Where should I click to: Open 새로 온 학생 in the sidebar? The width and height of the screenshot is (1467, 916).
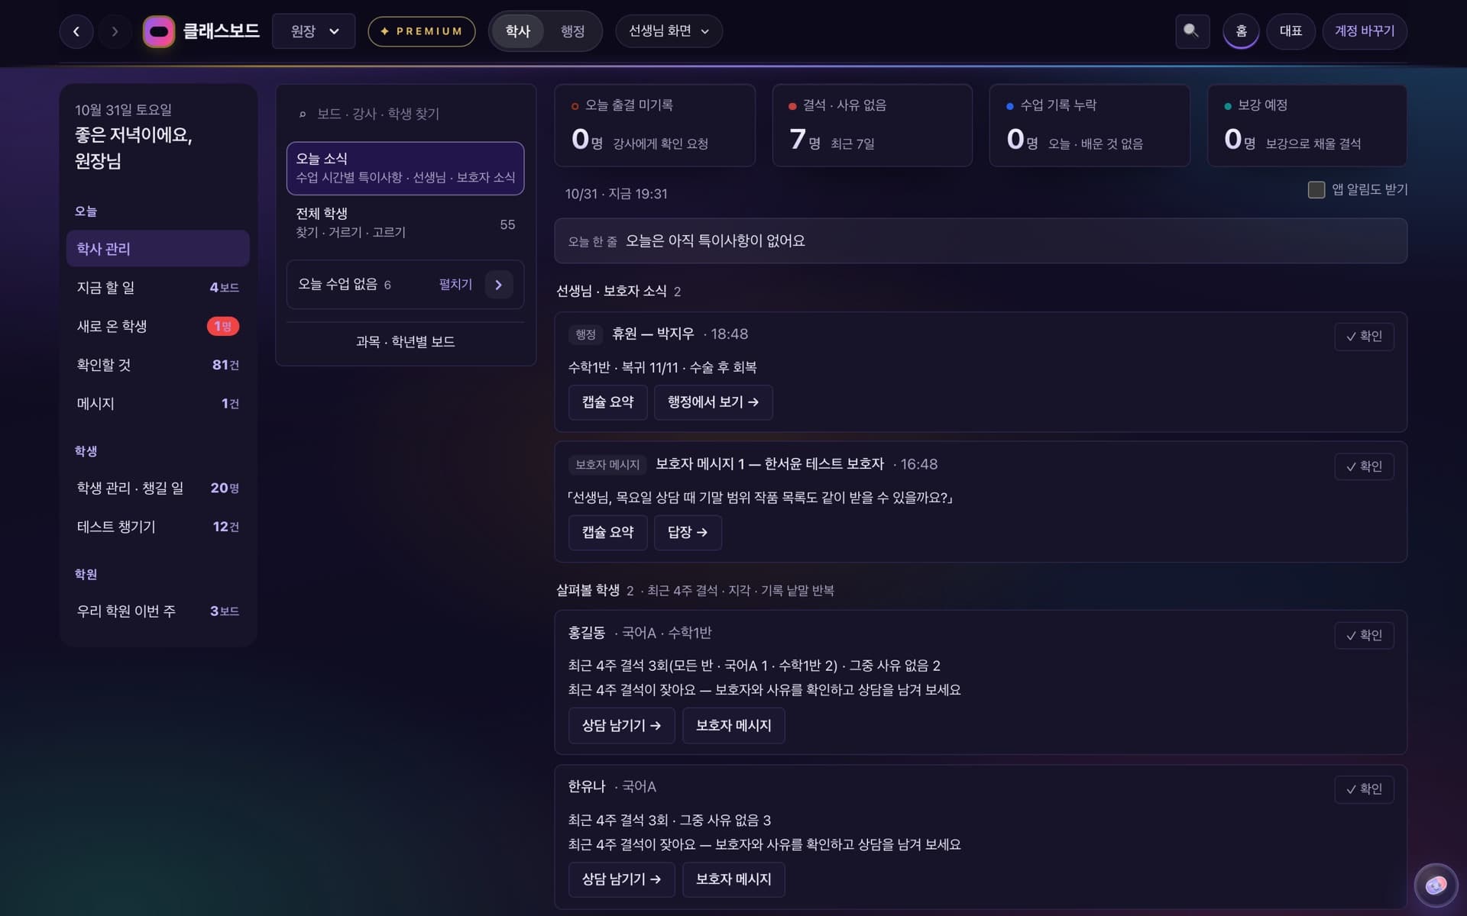click(x=158, y=327)
